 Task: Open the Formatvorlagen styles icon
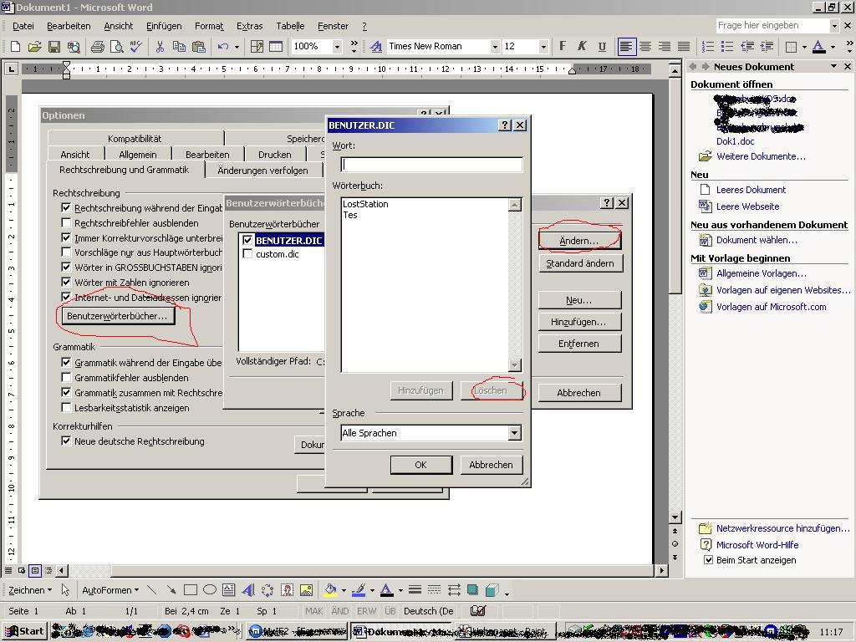click(375, 47)
